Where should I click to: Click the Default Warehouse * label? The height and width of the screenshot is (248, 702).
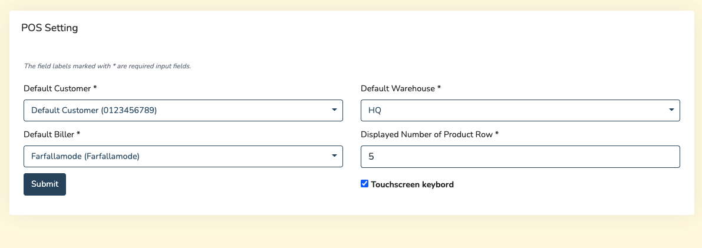(400, 88)
